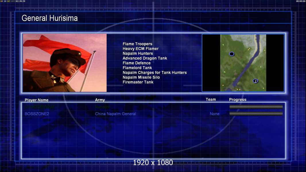Click Flamelord Tank entry
The height and width of the screenshot is (172, 306).
coord(137,68)
